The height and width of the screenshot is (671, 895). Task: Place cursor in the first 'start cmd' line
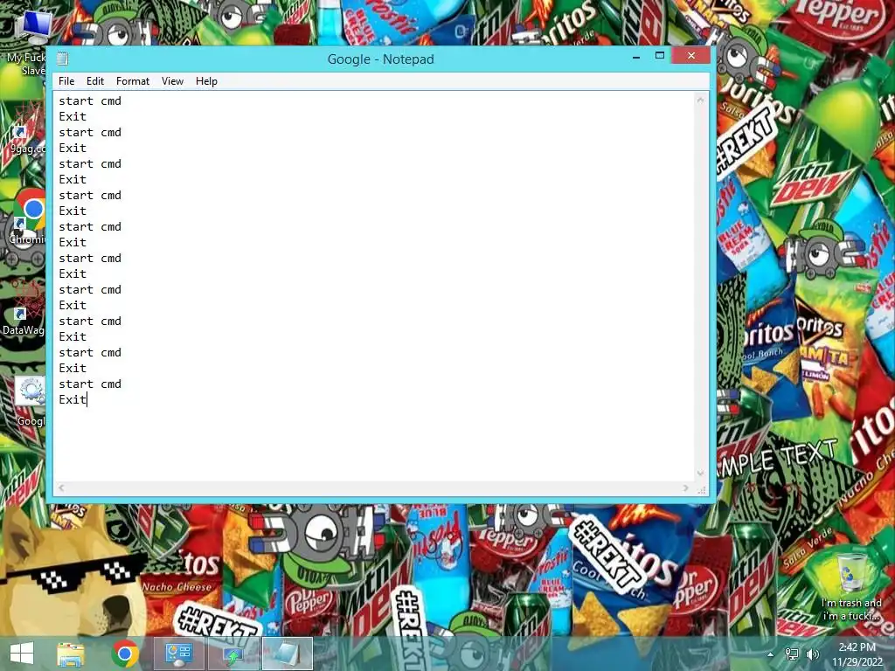pyautogui.click(x=90, y=101)
